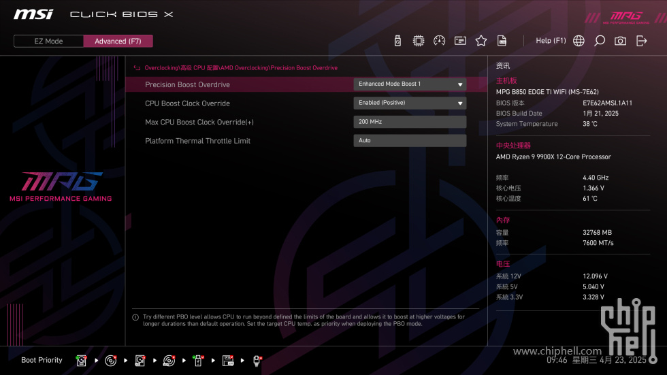Open the M-Flash USB drive icon
The height and width of the screenshot is (375, 667).
tap(397, 41)
